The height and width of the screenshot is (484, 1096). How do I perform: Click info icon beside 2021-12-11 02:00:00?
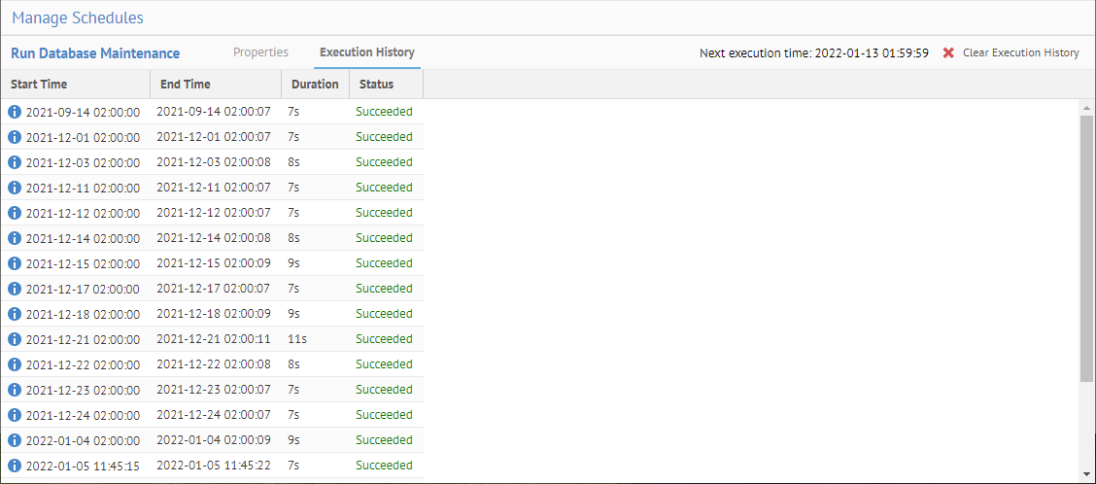click(15, 188)
